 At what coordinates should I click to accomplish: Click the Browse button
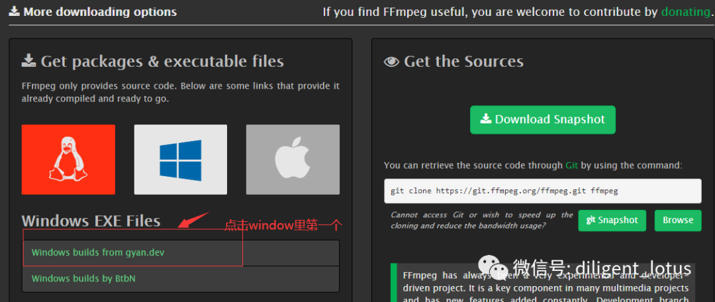pyautogui.click(x=678, y=221)
